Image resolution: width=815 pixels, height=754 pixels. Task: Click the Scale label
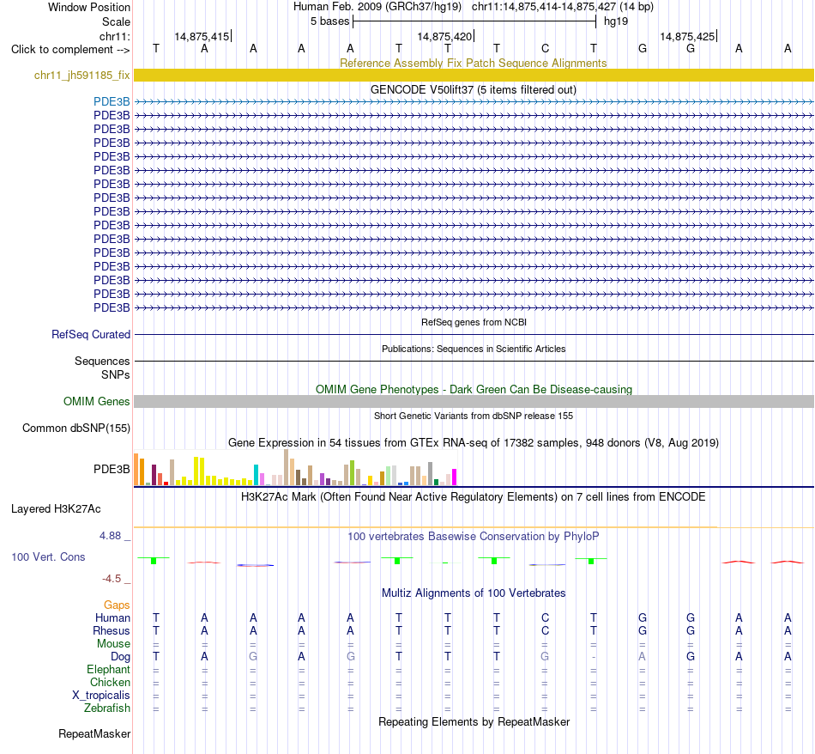click(x=117, y=21)
